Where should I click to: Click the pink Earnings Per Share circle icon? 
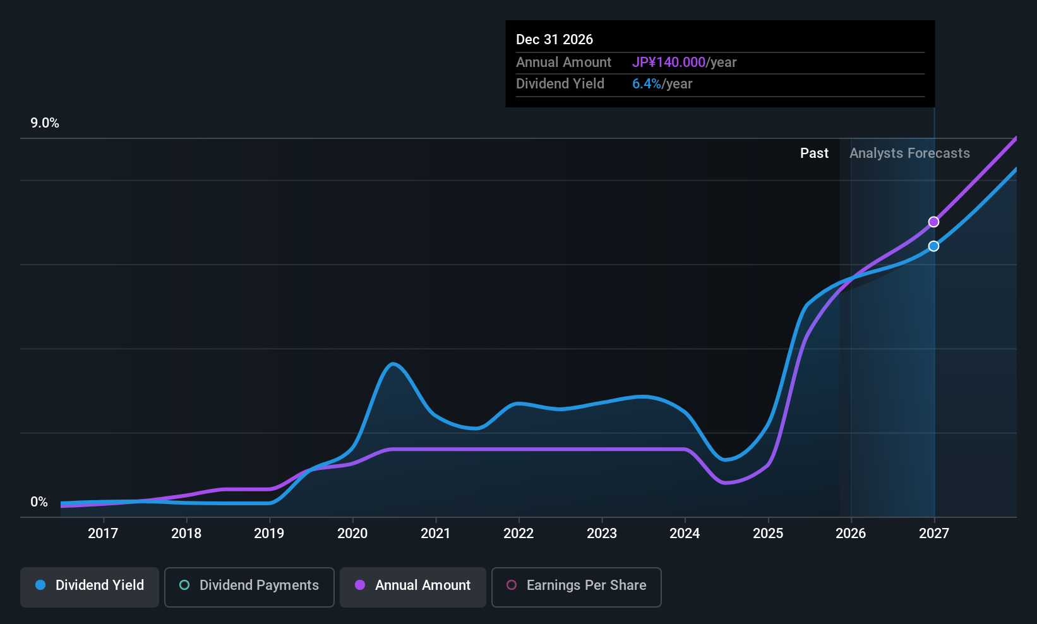point(512,585)
